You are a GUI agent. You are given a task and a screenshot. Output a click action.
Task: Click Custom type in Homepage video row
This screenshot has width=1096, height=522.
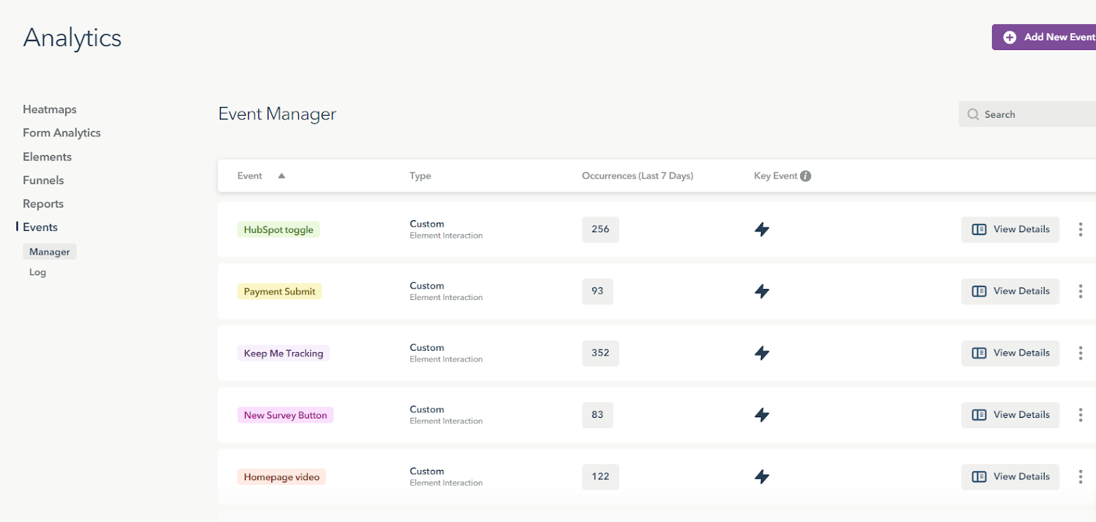tap(427, 471)
